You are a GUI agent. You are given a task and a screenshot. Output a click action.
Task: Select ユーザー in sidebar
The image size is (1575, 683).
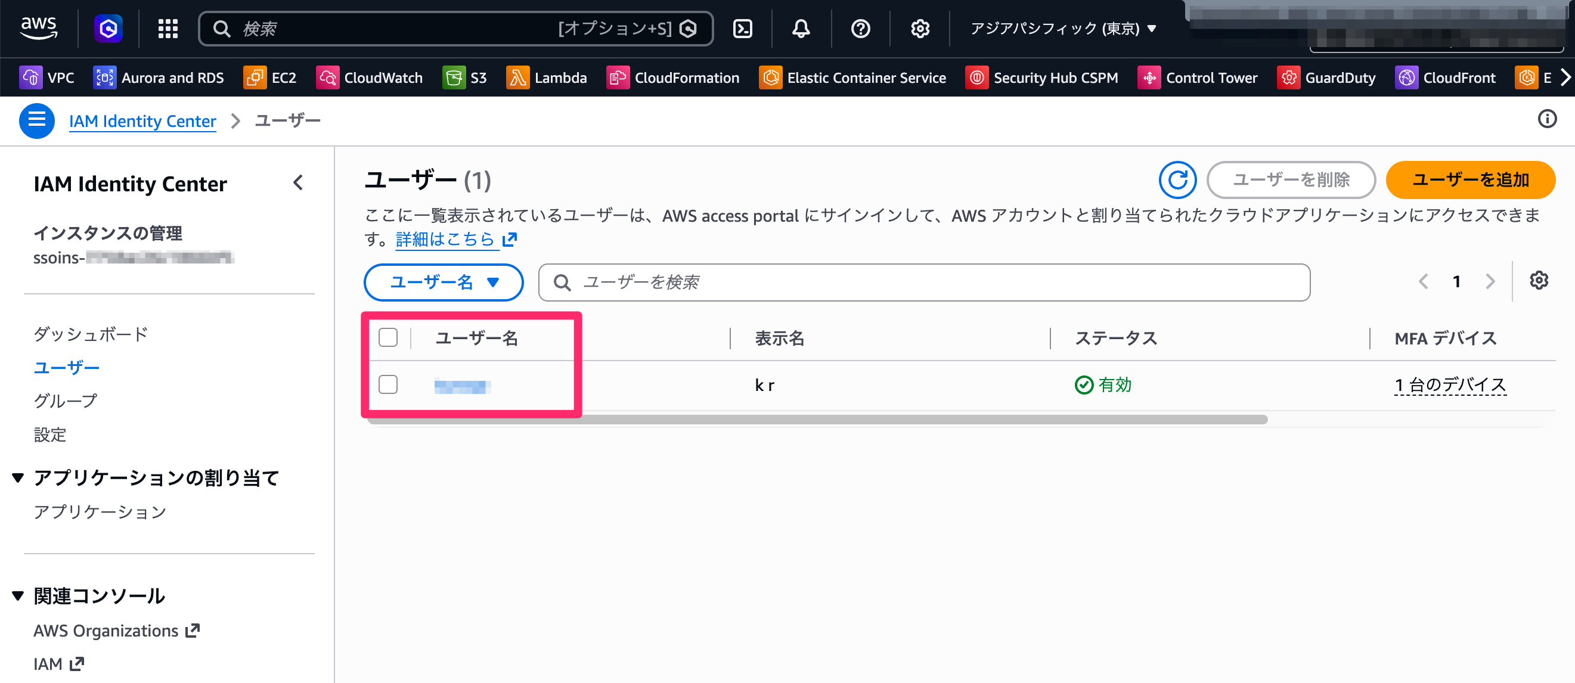(67, 368)
